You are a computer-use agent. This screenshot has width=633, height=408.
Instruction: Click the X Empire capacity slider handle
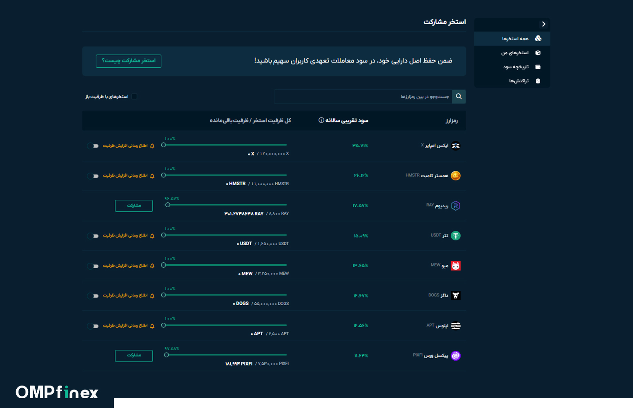(163, 145)
